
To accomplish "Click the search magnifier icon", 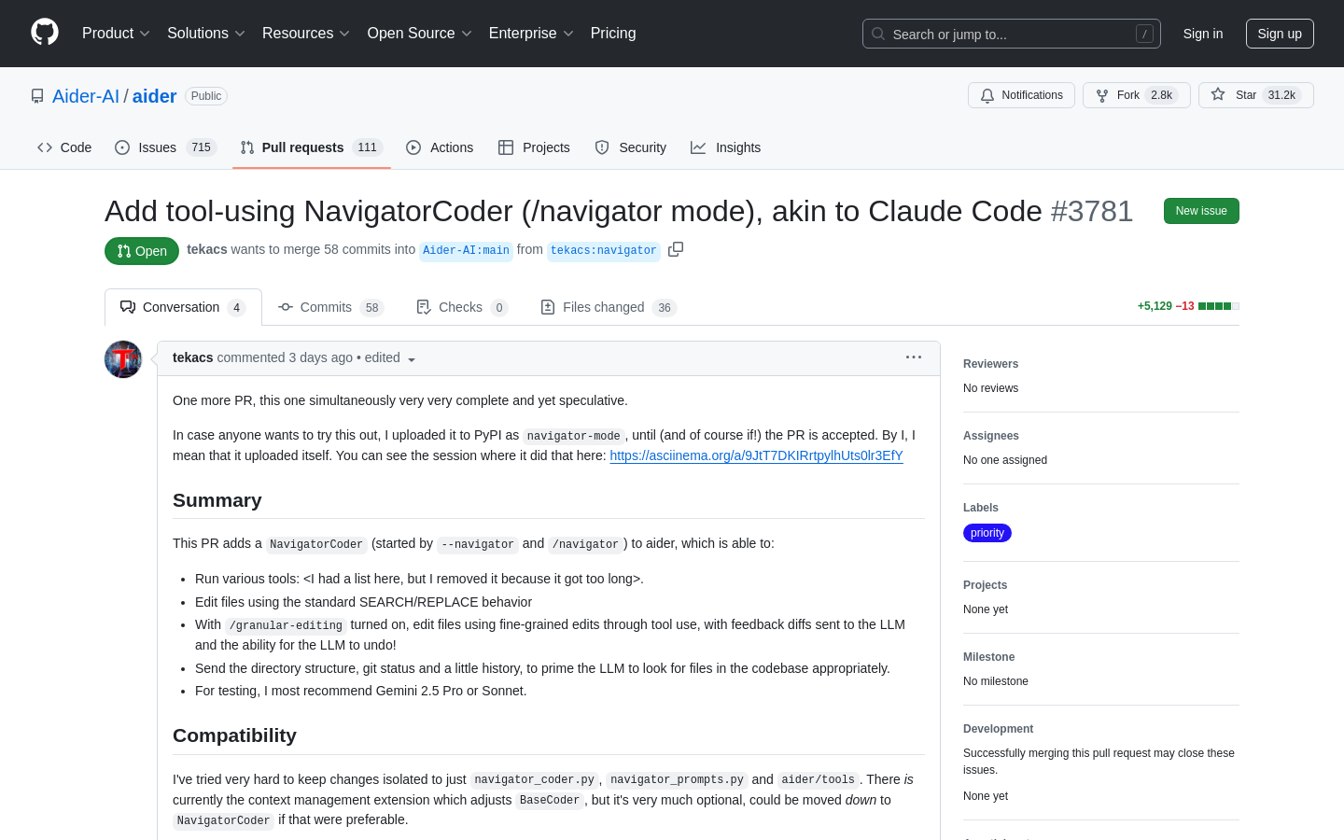I will point(878,34).
